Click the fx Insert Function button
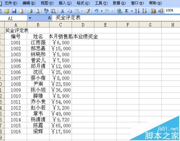This screenshot has height=141, width=180. [x=49, y=18]
